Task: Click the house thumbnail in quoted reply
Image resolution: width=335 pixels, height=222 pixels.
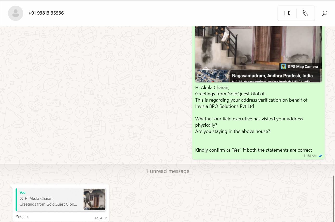Action: point(94,199)
